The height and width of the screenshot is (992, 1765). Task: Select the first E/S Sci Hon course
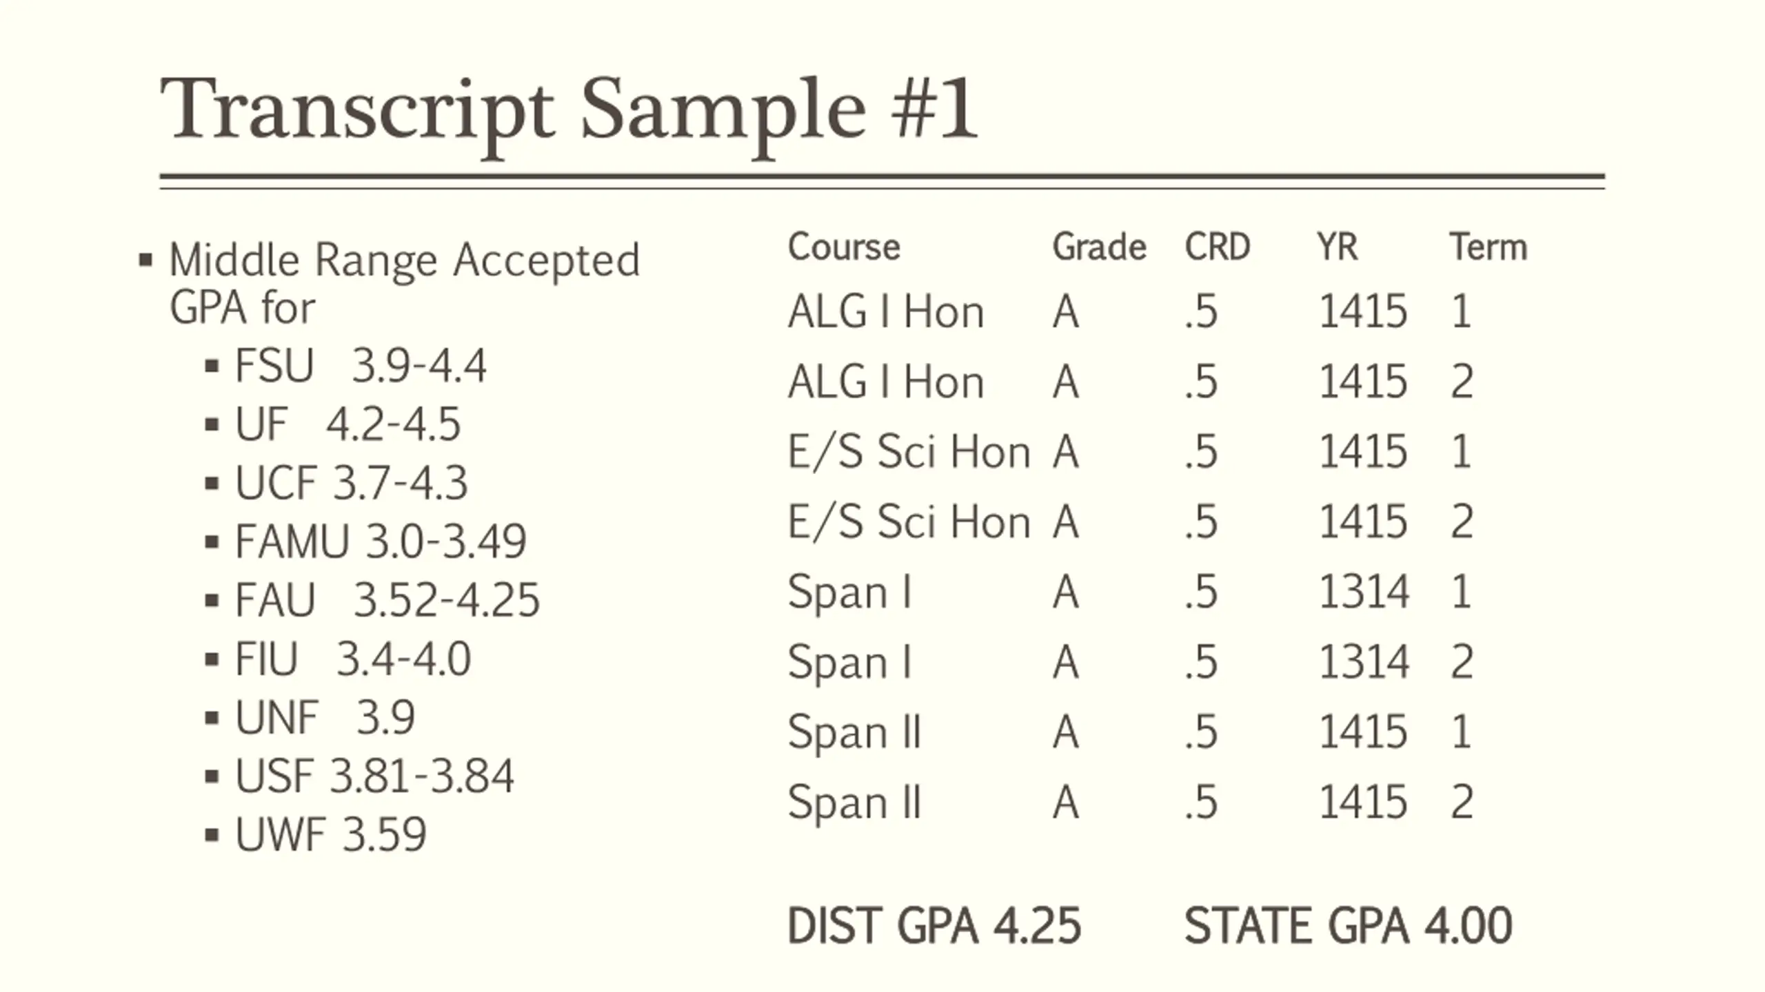click(x=909, y=452)
